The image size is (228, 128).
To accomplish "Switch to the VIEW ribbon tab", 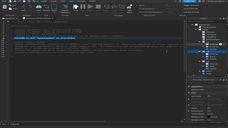I will click(x=71, y=1).
